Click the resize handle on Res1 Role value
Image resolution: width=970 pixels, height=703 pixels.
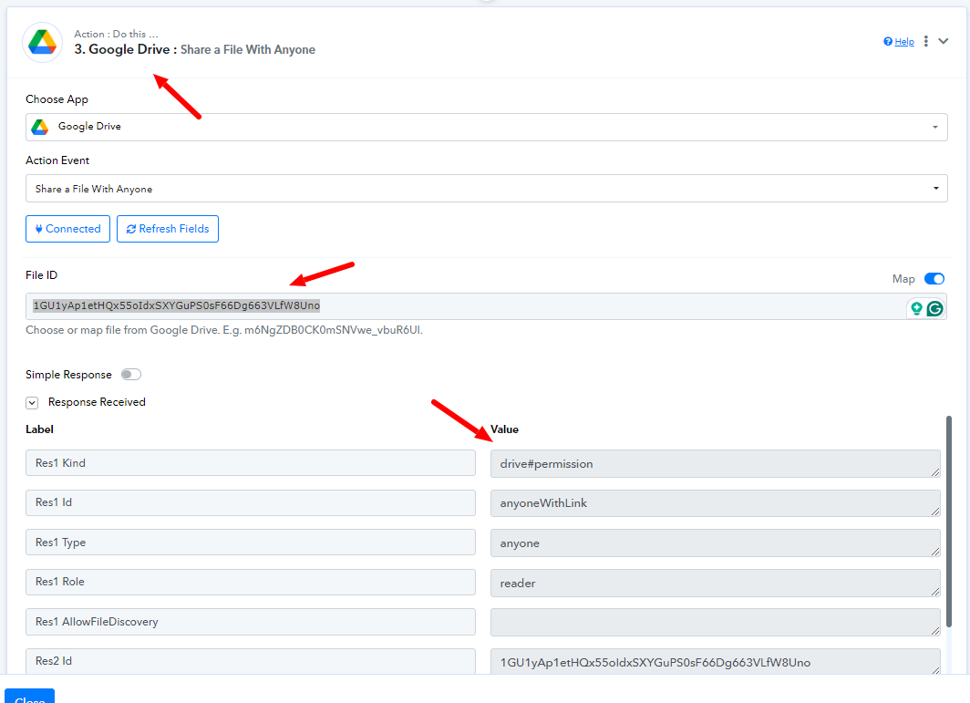pyautogui.click(x=934, y=590)
